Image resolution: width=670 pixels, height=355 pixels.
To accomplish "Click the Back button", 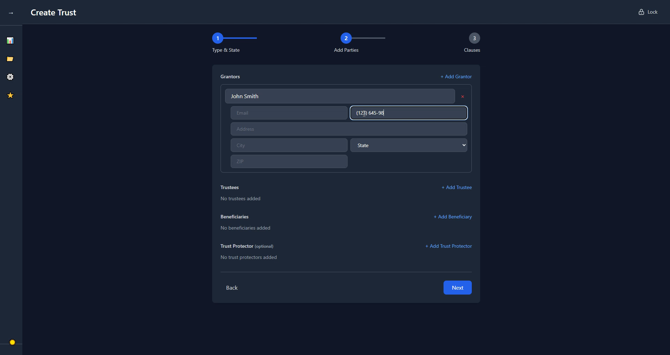I will [x=232, y=288].
